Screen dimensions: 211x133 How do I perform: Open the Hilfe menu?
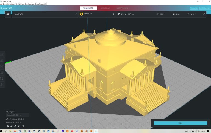tap(46, 4)
